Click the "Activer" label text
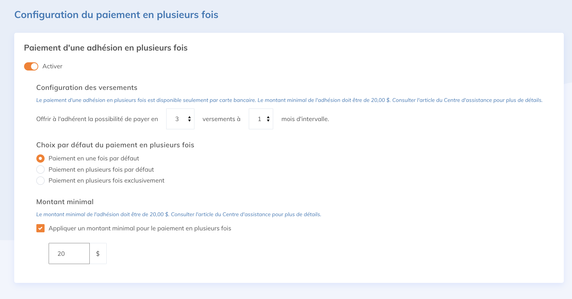 click(x=52, y=66)
